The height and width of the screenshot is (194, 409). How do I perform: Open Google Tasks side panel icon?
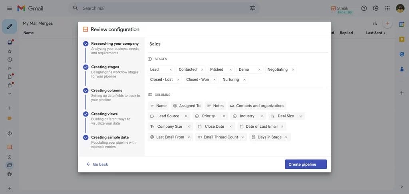pyautogui.click(x=402, y=54)
